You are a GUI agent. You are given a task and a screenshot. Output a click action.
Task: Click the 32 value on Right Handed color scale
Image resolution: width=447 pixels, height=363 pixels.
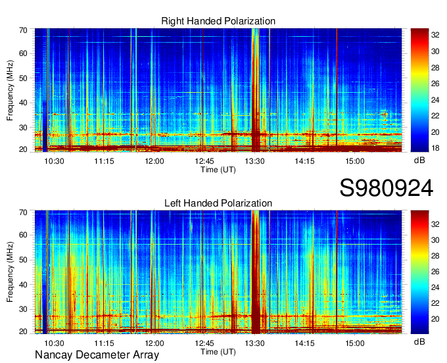435,35
